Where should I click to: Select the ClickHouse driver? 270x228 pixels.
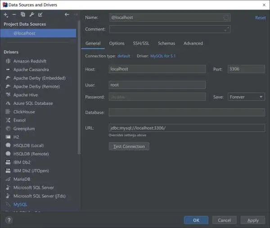pos(24,112)
